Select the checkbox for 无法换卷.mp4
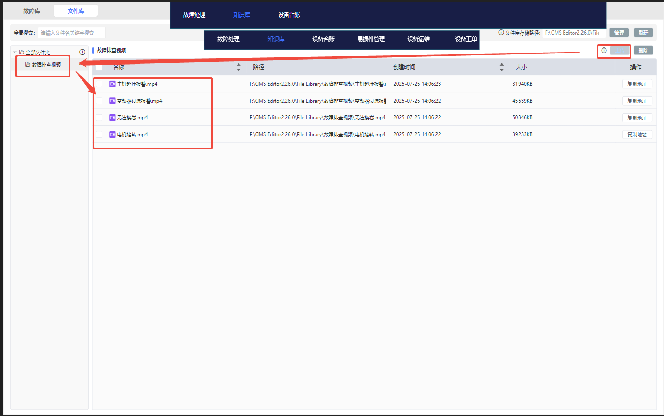 (x=99, y=118)
